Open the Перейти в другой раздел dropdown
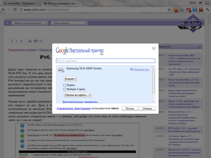Screen dimensions: 211x158 click(x=29, y=23)
